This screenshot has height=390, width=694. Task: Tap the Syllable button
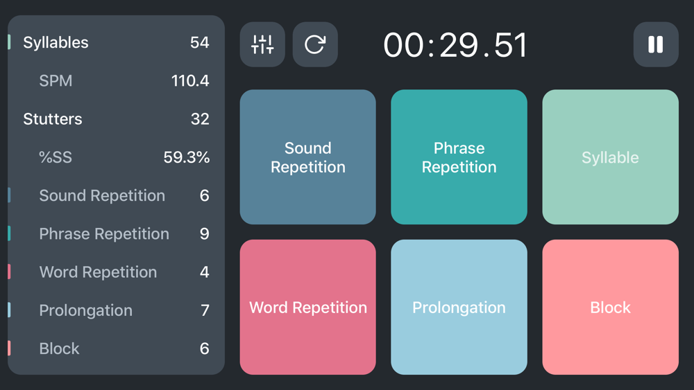(610, 157)
